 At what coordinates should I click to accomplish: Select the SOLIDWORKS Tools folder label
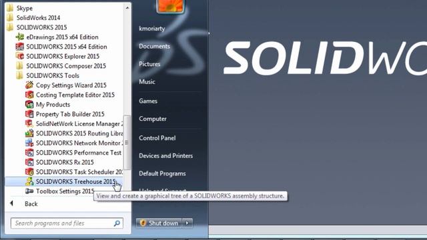coord(53,75)
